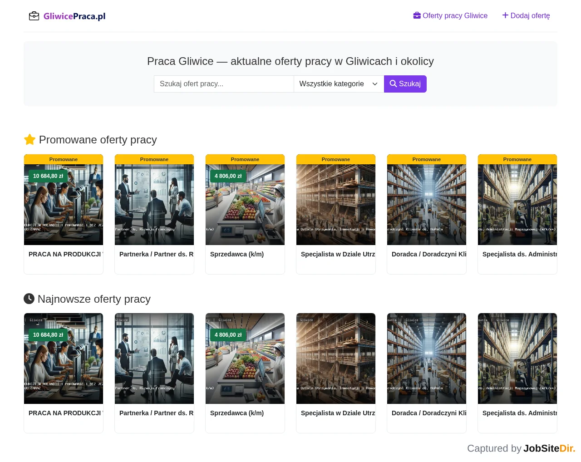This screenshot has height=462, width=581.
Task: Open promoted Partnerka / Partner ds. thumbnail
Action: pyautogui.click(x=154, y=205)
